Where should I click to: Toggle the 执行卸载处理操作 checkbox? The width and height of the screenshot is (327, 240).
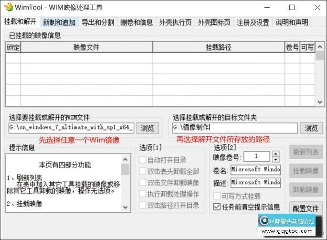click(143, 194)
